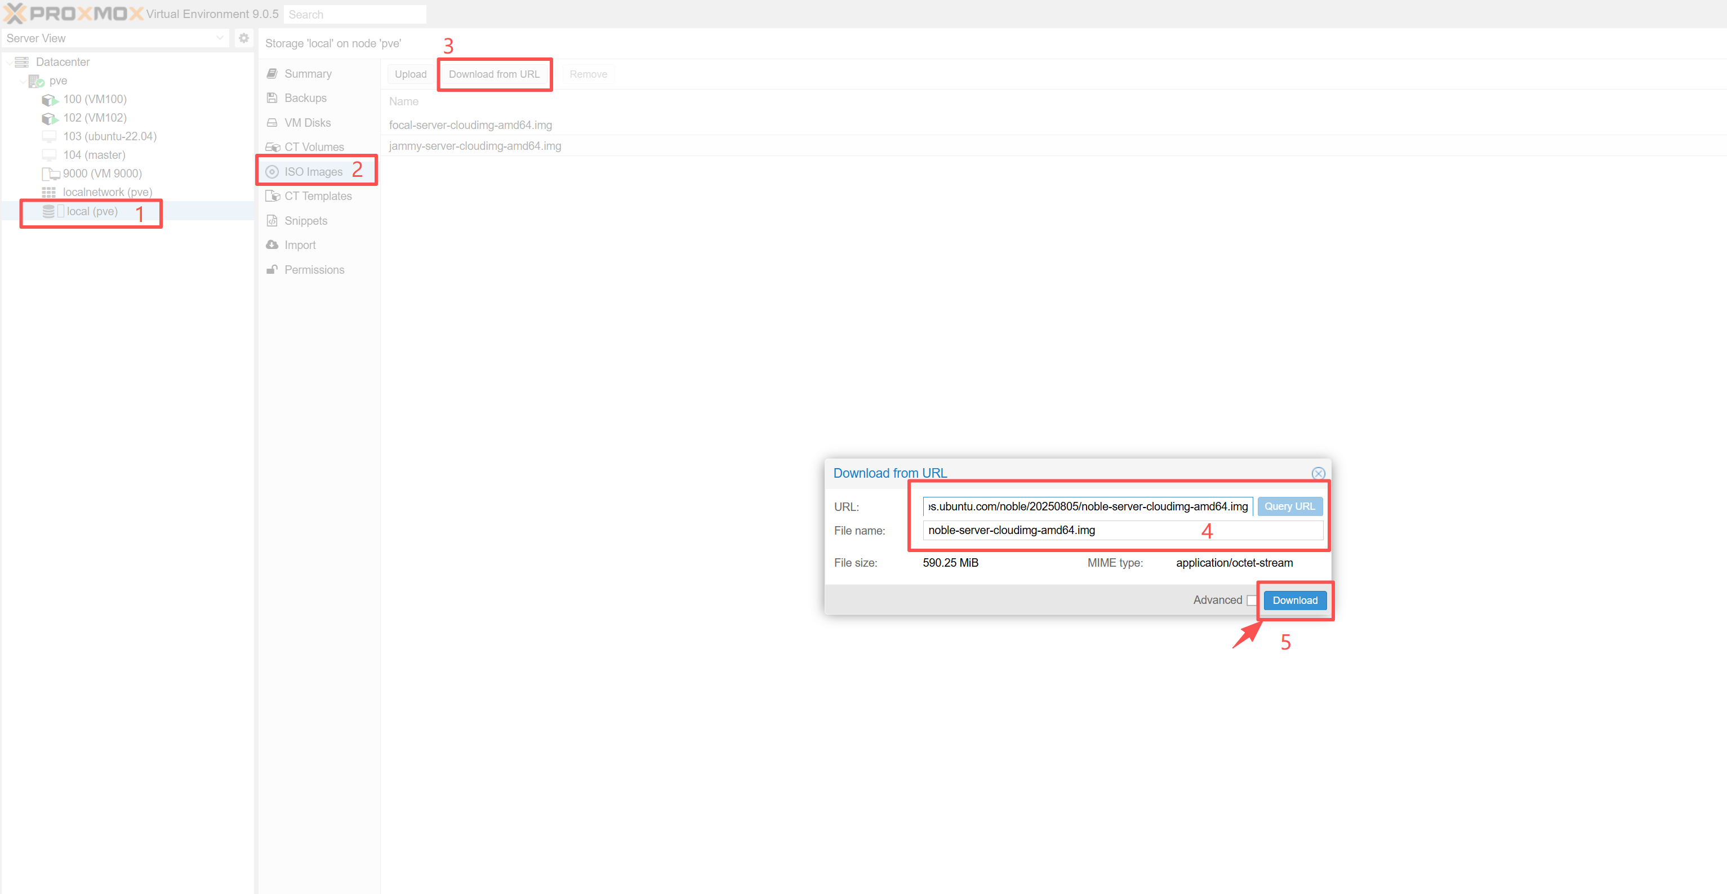Click the Proxmox logo
This screenshot has height=894, width=1727.
click(74, 14)
